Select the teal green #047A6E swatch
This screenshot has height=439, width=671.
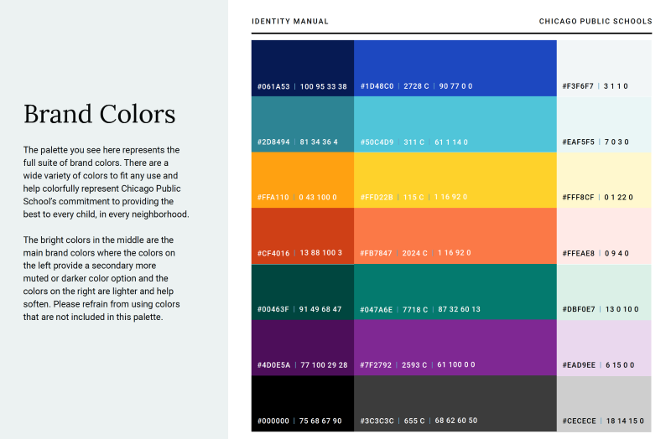click(x=455, y=292)
